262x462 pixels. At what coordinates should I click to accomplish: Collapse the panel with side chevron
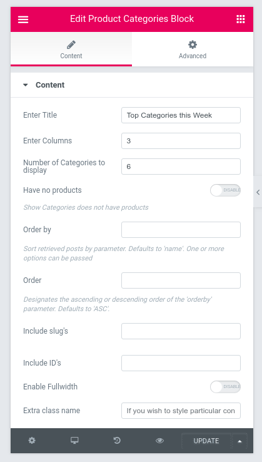pyautogui.click(x=258, y=192)
